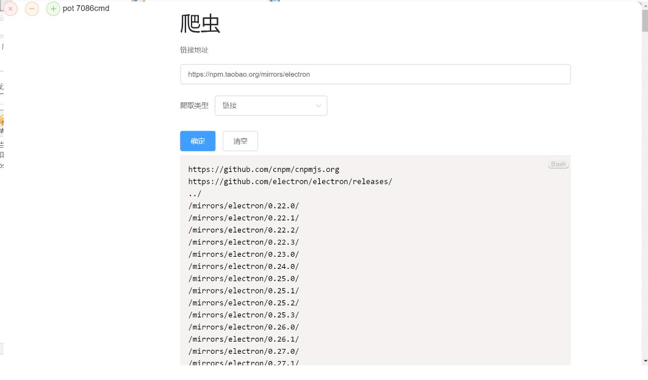The width and height of the screenshot is (648, 380).
Task: Click result line https://github.com/electron/electron/releases/
Action: (290, 181)
